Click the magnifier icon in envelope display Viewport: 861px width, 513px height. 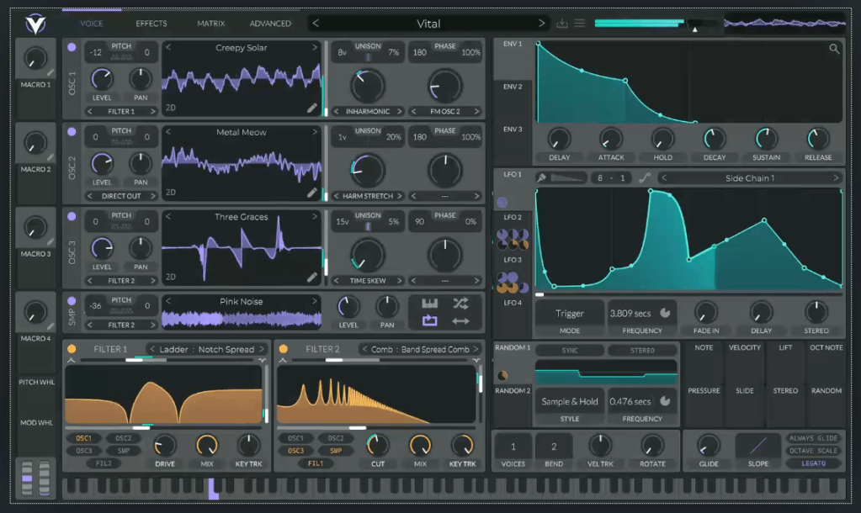[834, 50]
